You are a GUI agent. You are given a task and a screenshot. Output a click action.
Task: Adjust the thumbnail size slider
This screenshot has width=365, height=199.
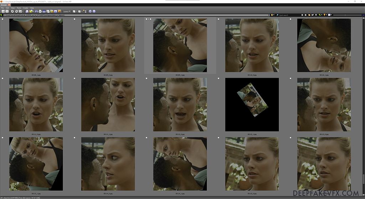pyautogui.click(x=345, y=15)
